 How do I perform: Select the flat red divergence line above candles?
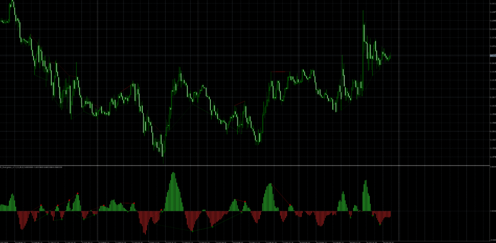(x=280, y=72)
